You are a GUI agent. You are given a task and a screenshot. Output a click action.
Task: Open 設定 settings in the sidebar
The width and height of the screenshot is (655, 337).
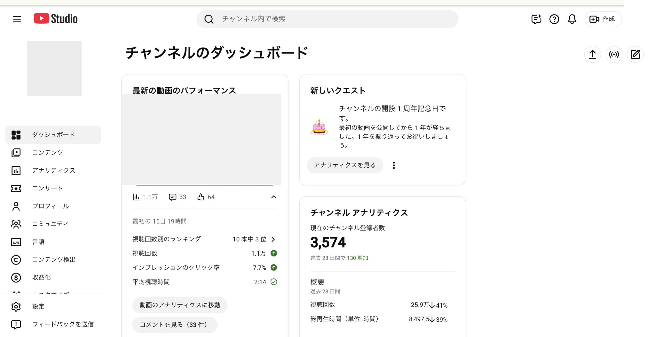tap(53, 306)
